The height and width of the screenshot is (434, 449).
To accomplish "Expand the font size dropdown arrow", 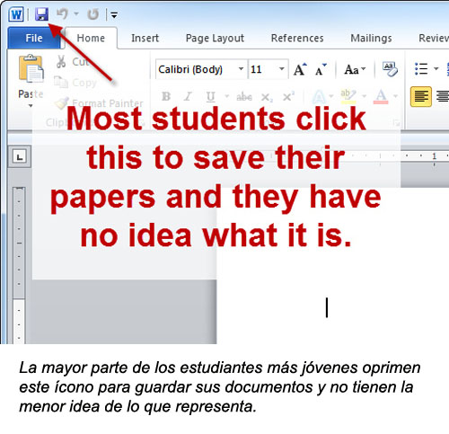I will [282, 69].
